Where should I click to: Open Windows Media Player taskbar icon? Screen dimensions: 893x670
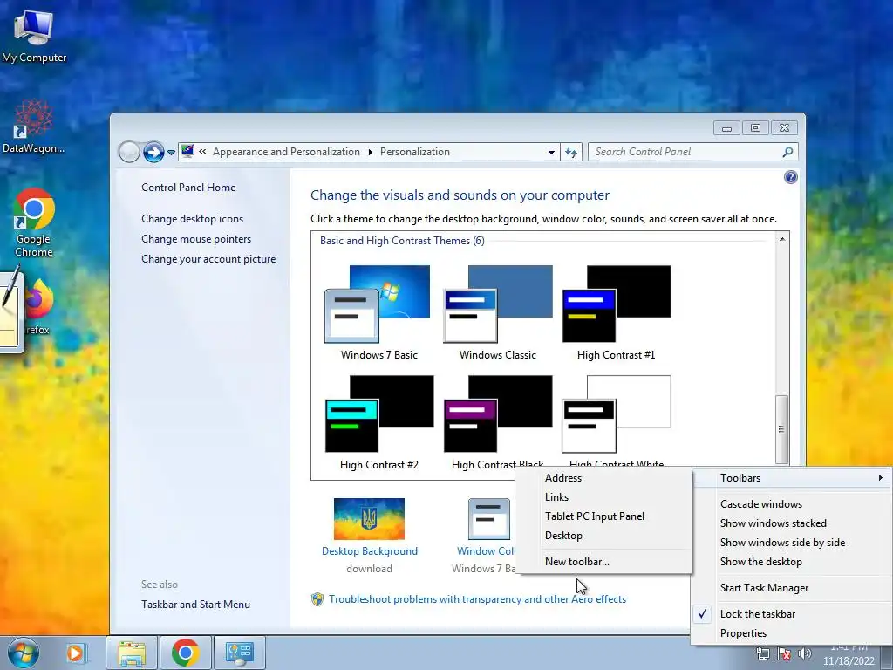(75, 653)
